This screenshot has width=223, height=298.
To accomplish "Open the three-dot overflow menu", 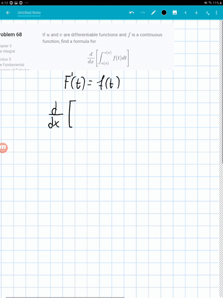I will click(216, 13).
